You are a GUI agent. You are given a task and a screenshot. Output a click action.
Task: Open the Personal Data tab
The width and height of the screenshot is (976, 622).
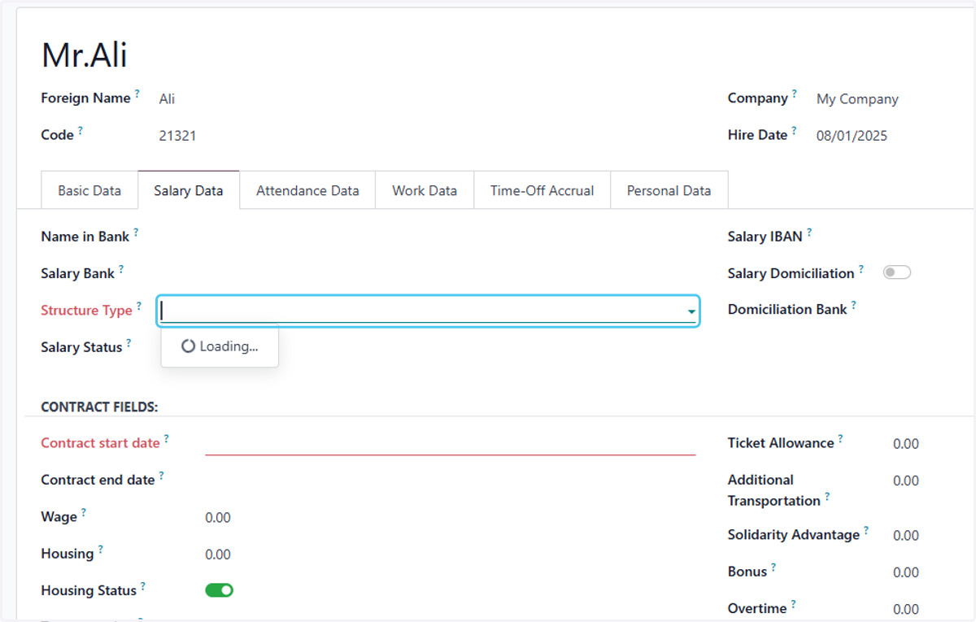[x=669, y=191]
